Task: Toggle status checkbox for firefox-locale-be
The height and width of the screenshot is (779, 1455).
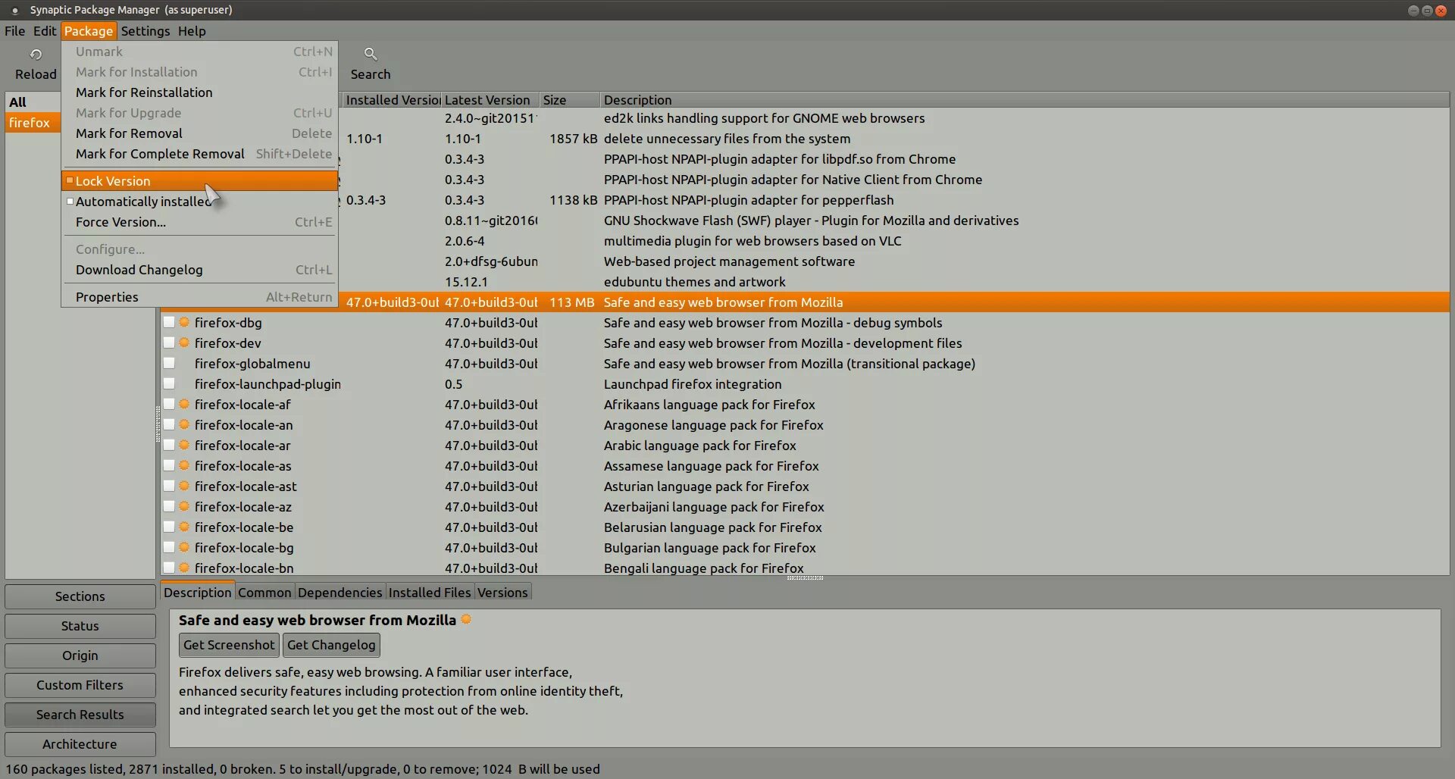Action: (169, 527)
